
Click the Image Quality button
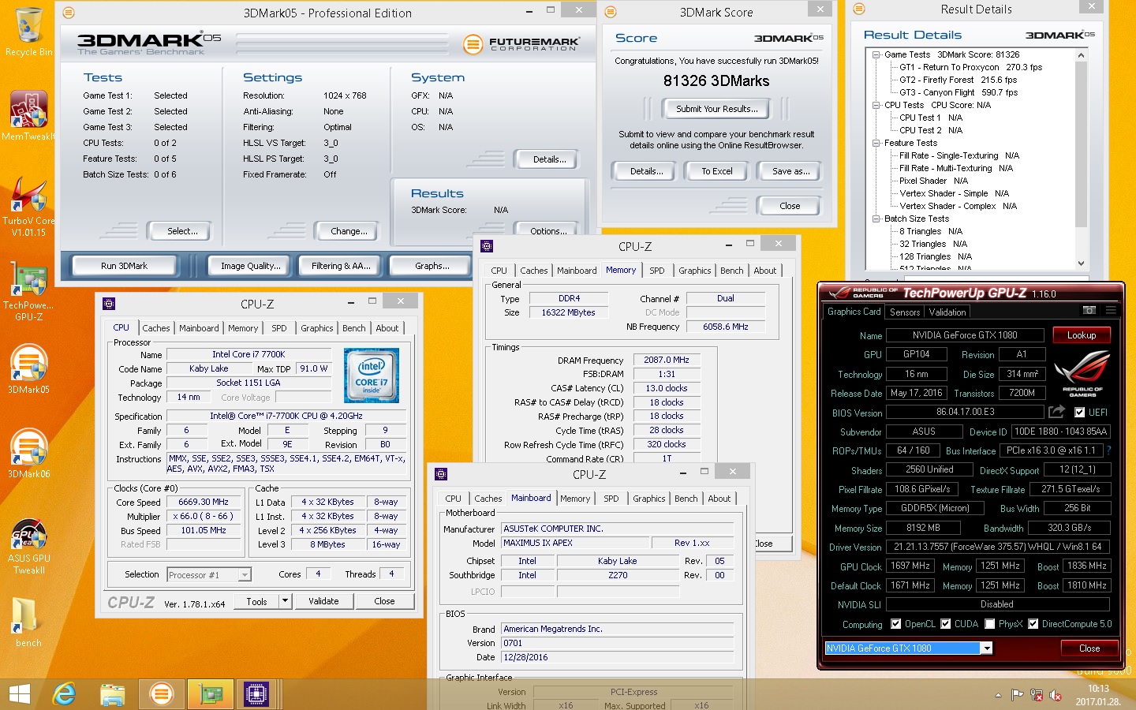[x=251, y=266]
